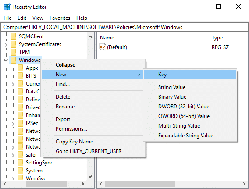Click tree pane scroll right arrow

click(83, 184)
